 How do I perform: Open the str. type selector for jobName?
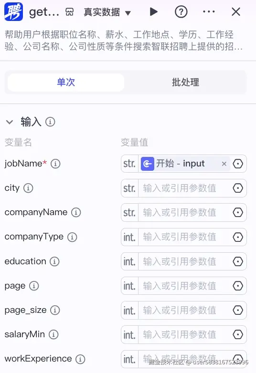(x=129, y=164)
